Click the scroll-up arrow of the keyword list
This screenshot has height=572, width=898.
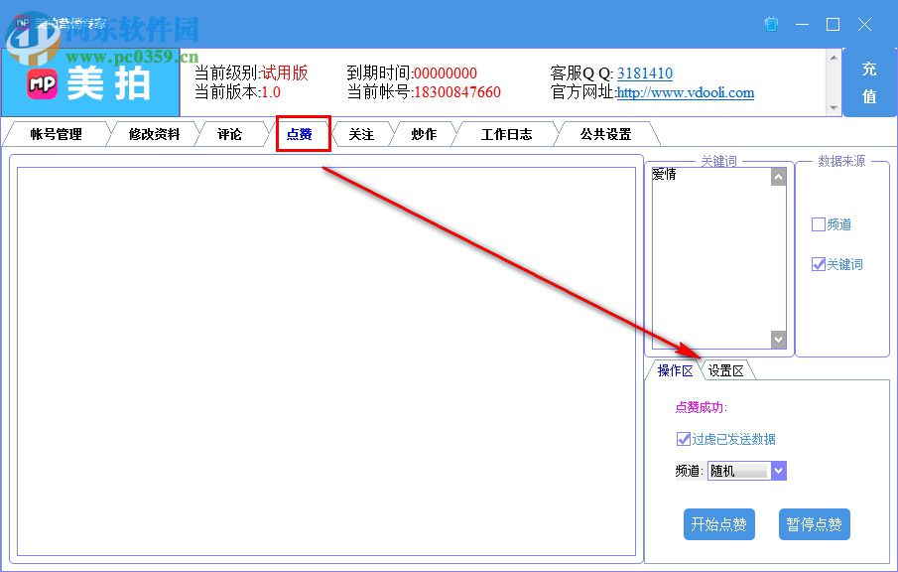click(x=775, y=176)
